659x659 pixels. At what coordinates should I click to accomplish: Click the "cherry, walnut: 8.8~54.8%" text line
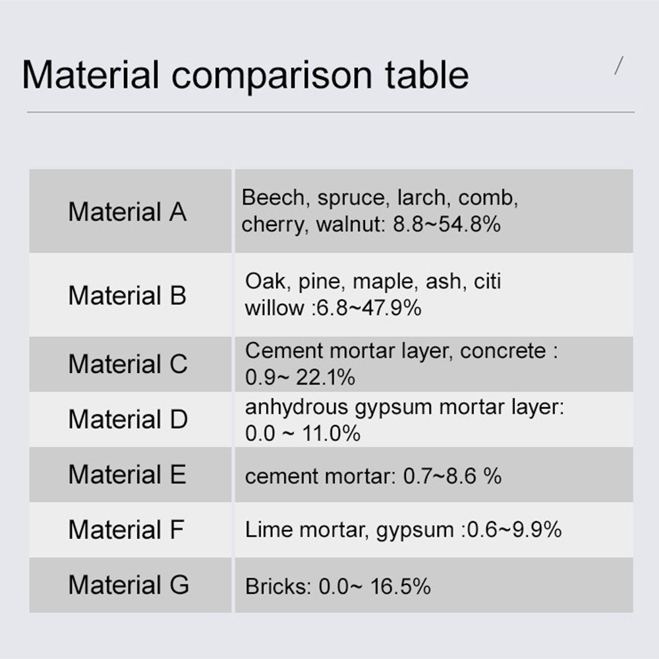pos(371,225)
